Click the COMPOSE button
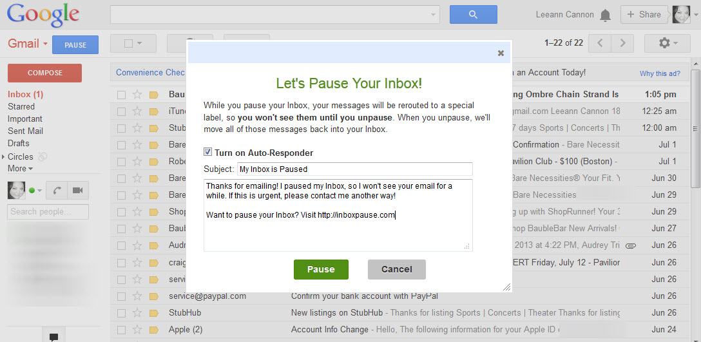 pos(44,73)
